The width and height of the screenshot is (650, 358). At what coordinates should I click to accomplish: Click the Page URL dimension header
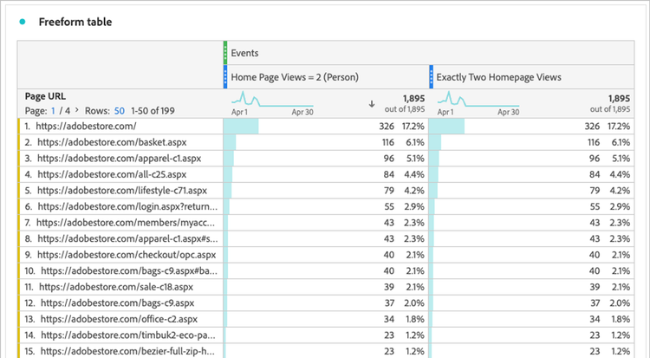point(45,96)
